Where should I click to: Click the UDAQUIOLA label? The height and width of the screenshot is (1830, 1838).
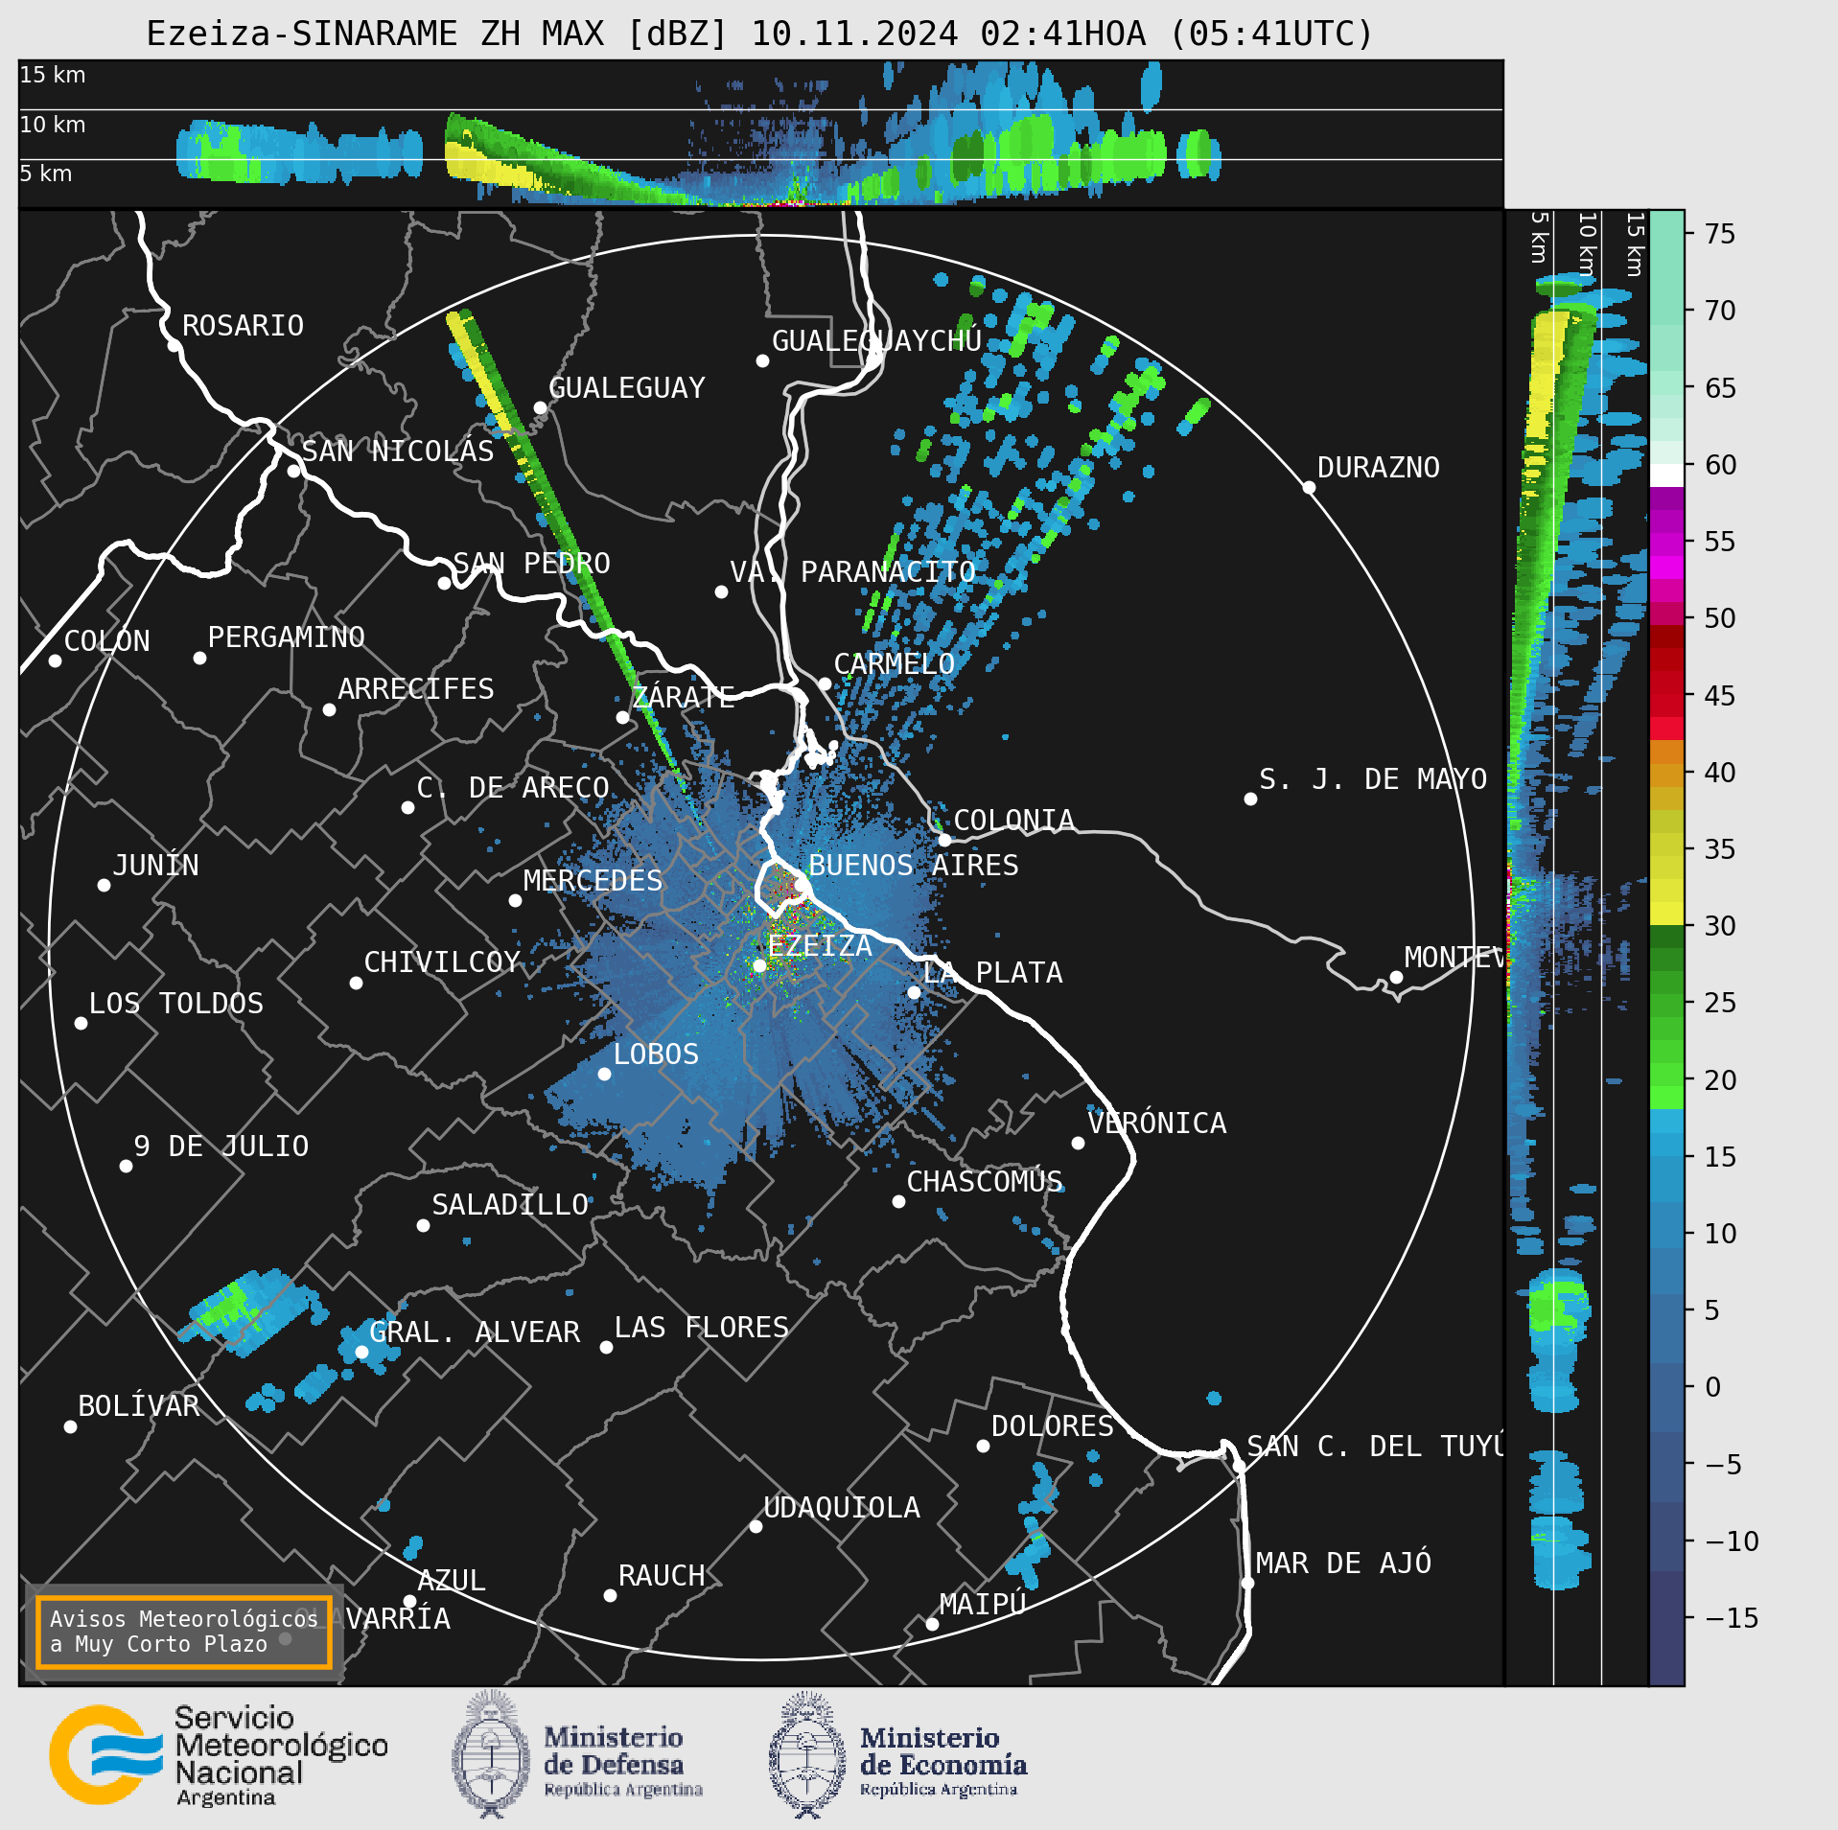click(841, 1508)
